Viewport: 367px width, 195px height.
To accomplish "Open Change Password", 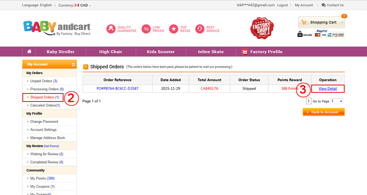I will click(x=44, y=122).
